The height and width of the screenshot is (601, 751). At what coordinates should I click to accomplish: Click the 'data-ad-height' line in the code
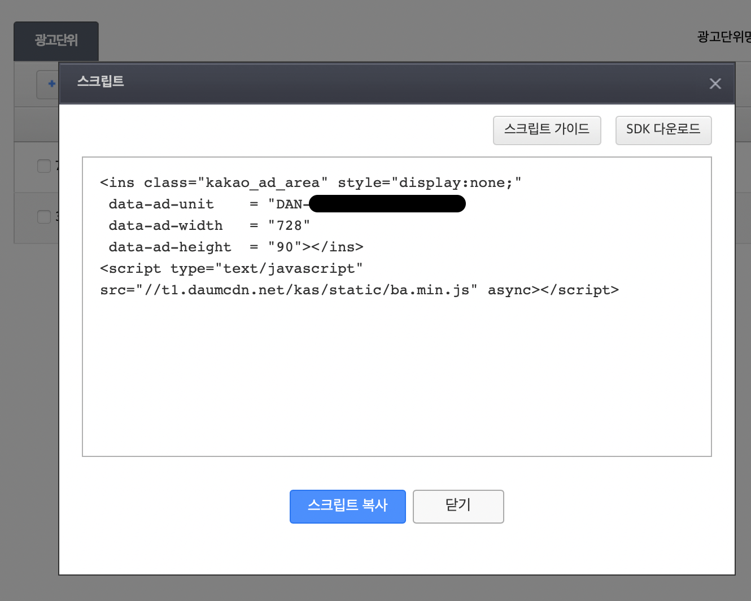[x=236, y=247]
